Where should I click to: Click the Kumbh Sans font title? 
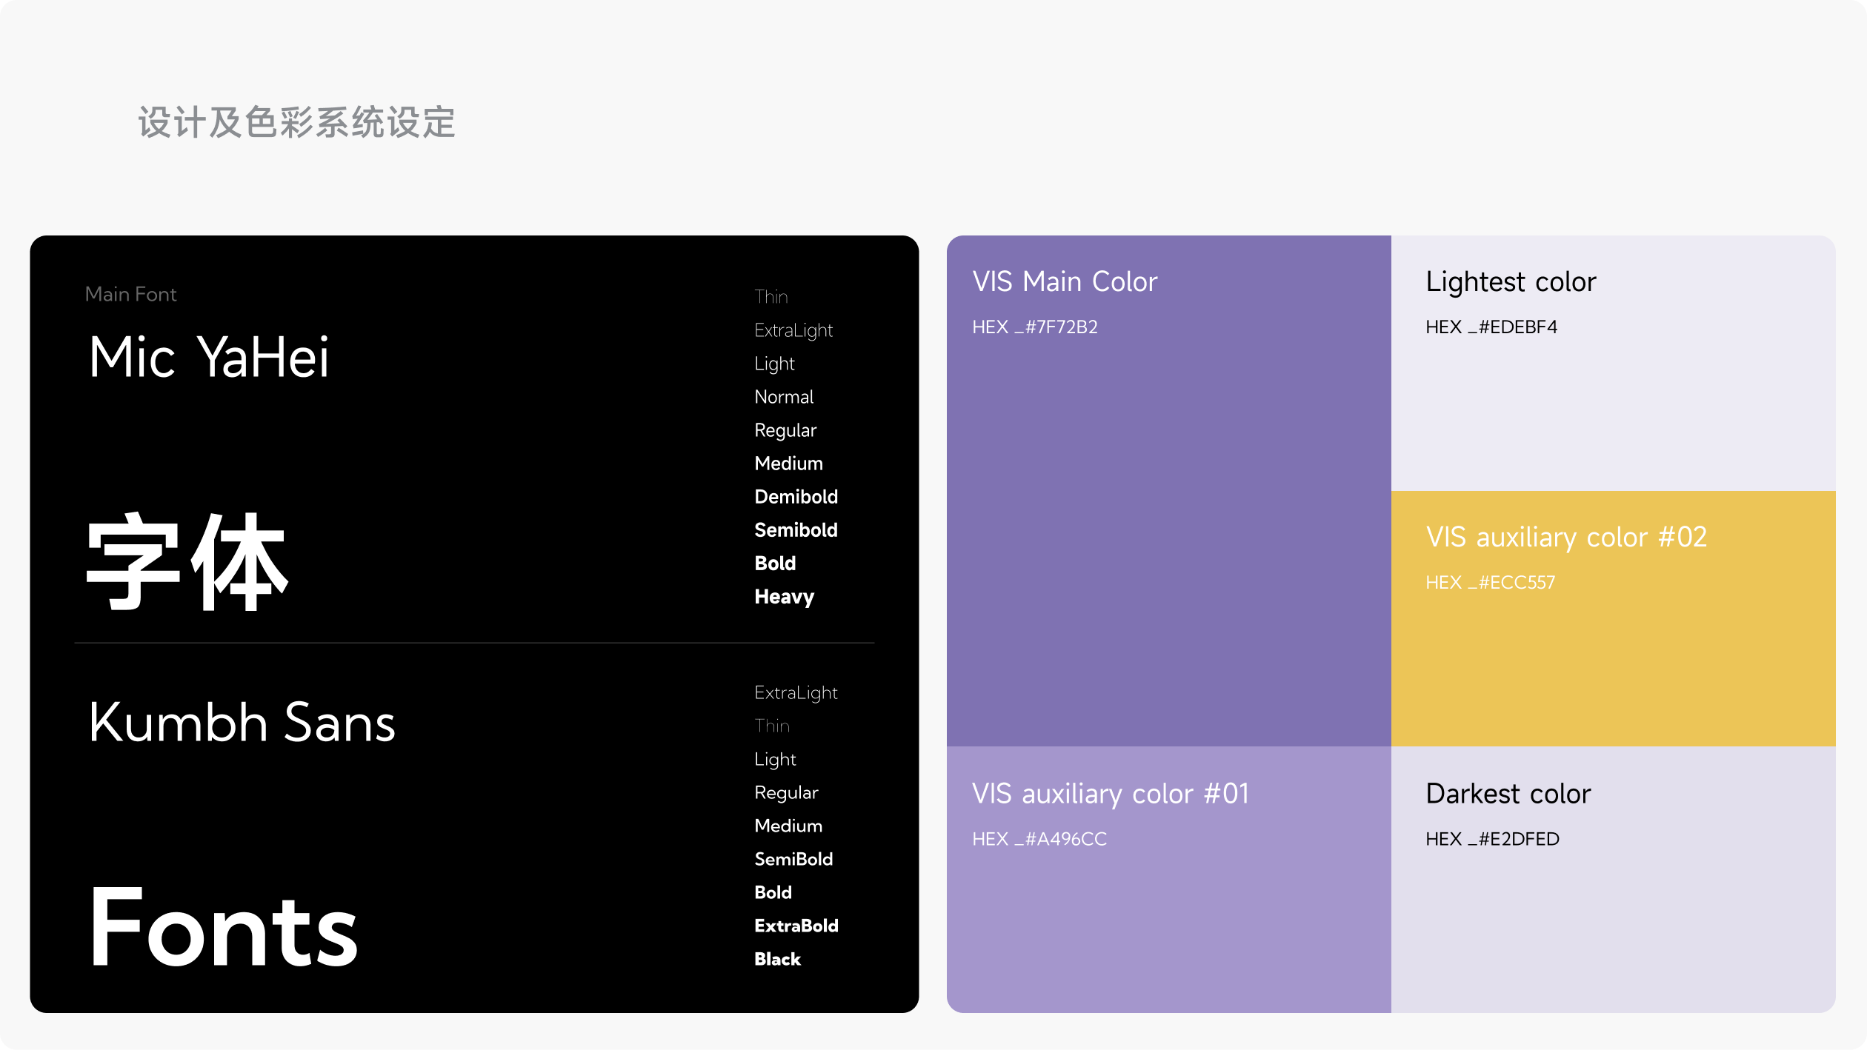(242, 723)
